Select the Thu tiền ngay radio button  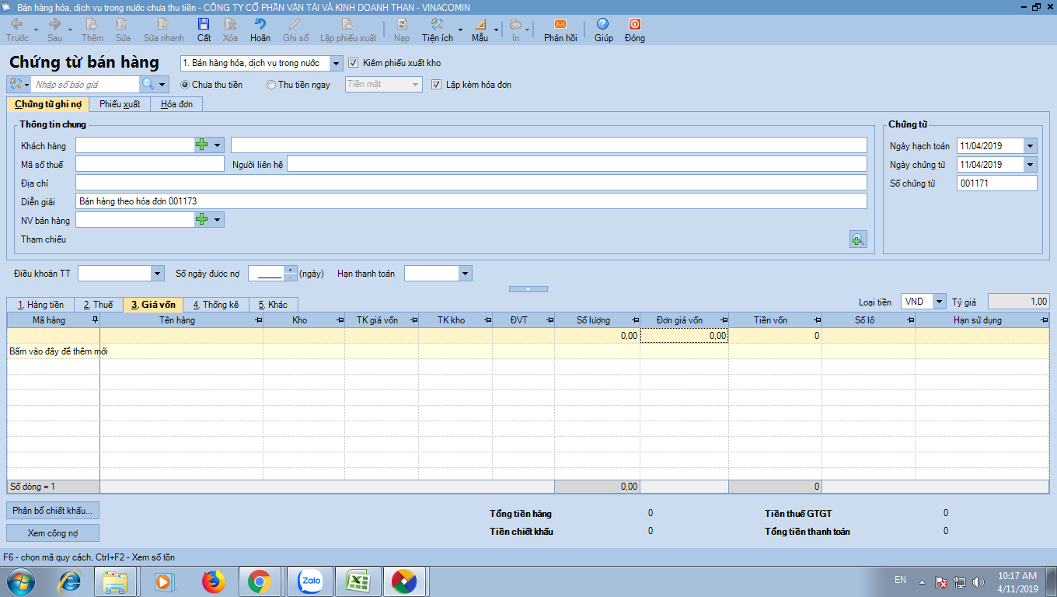click(x=271, y=85)
